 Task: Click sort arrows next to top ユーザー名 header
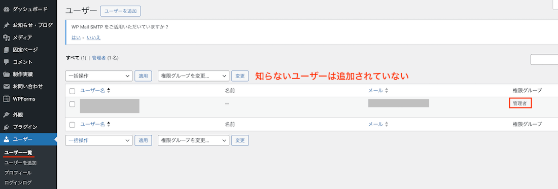[x=109, y=91]
